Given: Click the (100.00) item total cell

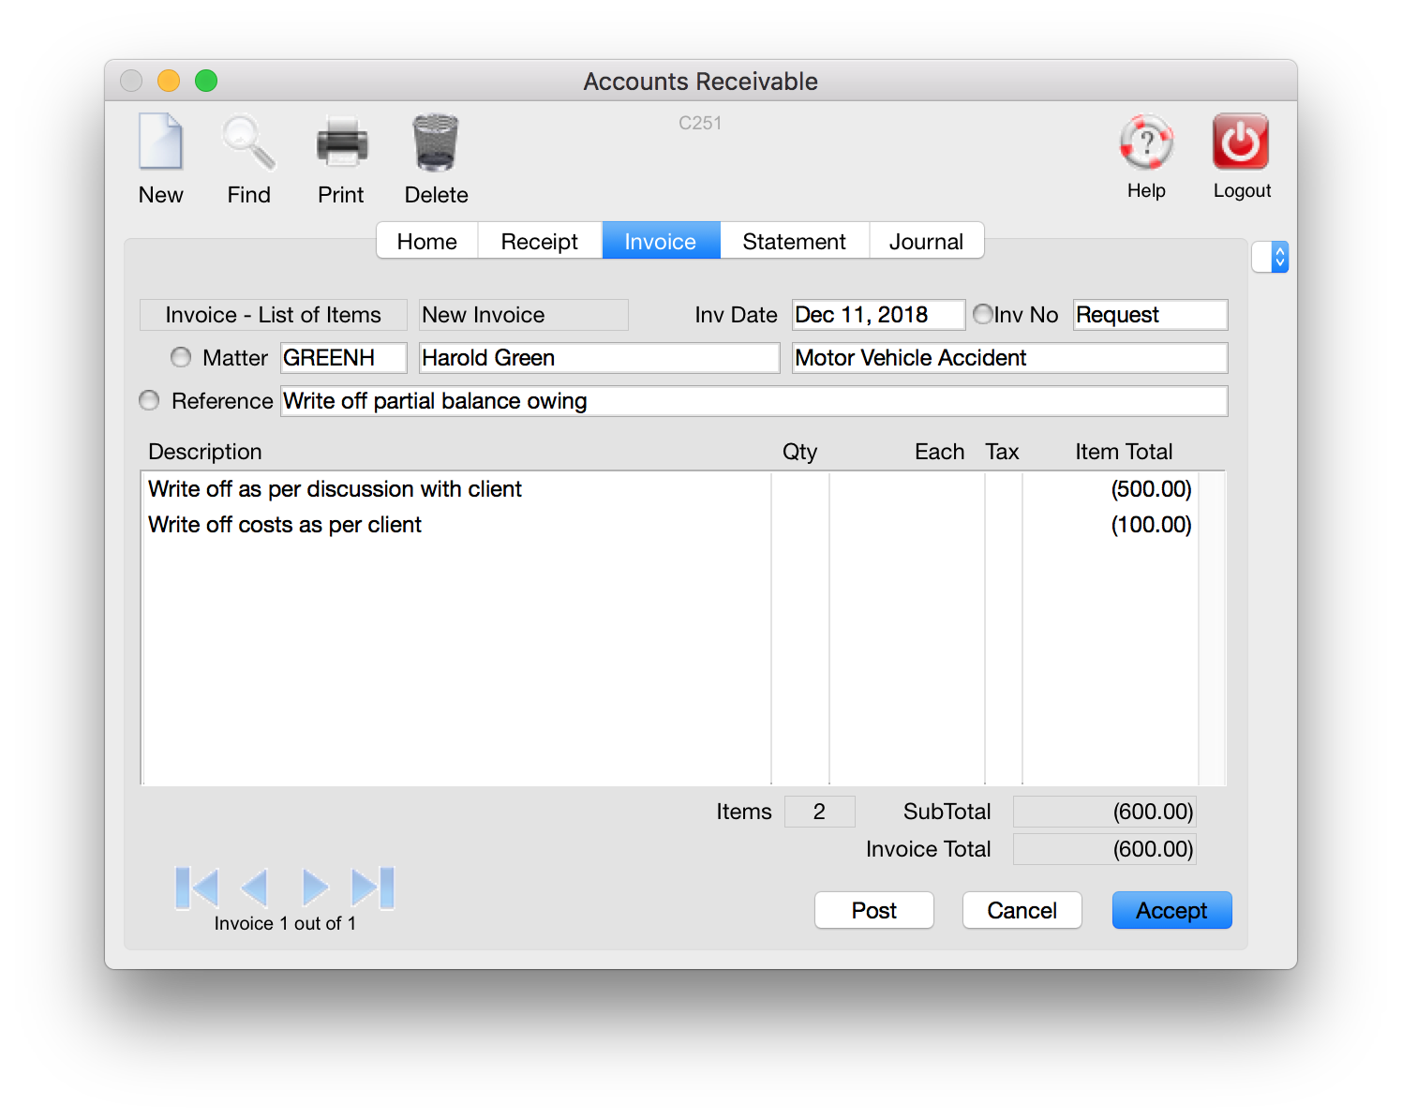Looking at the screenshot, I should 1151,525.
